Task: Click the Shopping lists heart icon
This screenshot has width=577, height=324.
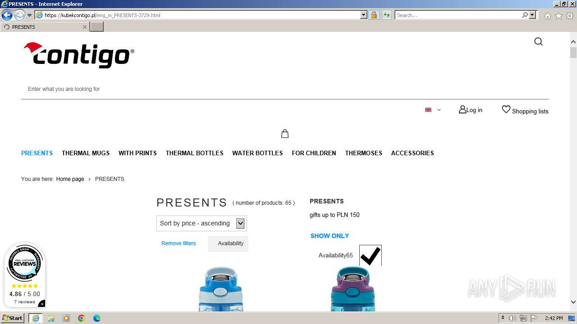Action: pos(506,109)
